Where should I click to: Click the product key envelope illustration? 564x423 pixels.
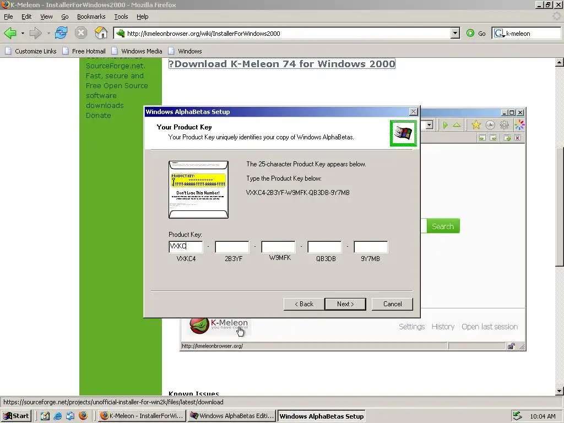(198, 189)
